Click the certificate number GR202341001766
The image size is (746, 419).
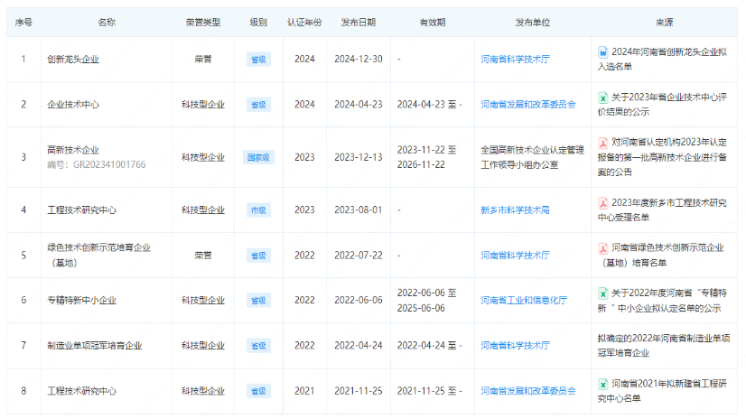tap(96, 165)
